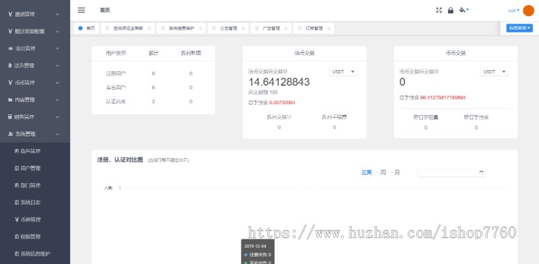Click the 0.00732064 fee value
The image size is (539, 264).
click(x=282, y=102)
